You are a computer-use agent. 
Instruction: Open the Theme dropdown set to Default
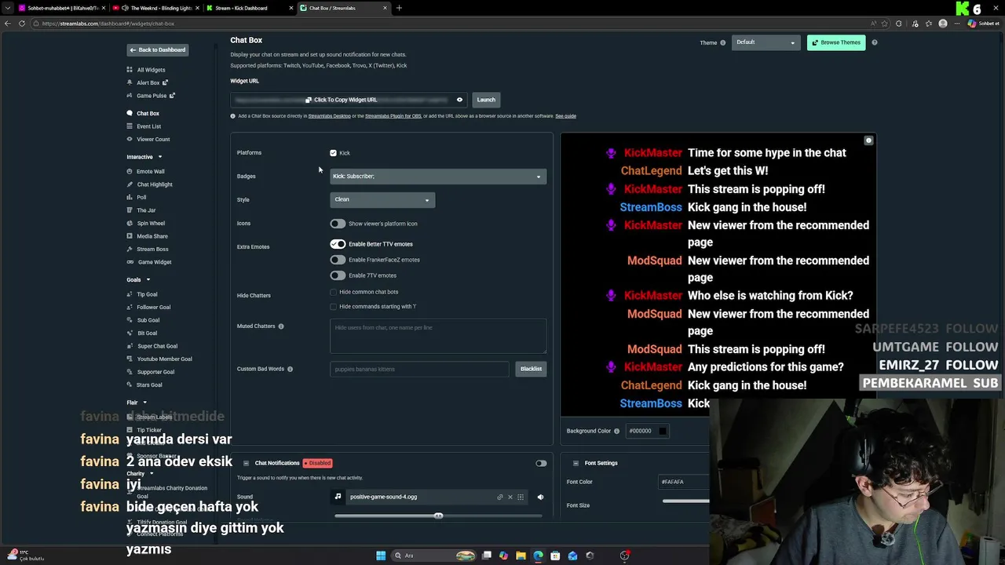pyautogui.click(x=766, y=42)
